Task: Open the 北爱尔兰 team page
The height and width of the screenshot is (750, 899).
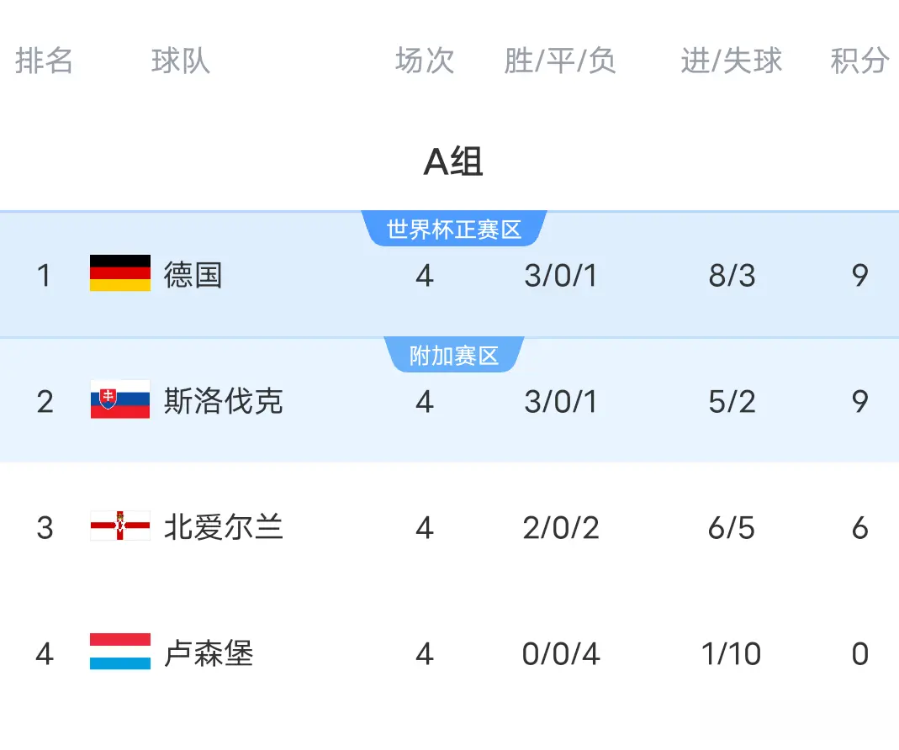Action: tap(223, 527)
